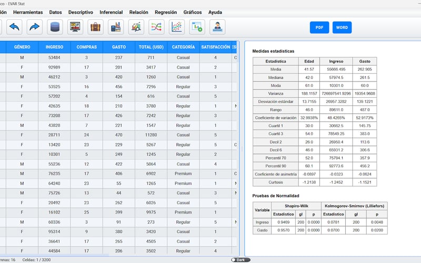This screenshot has width=421, height=263.
Task: Select the GASTO column header
Action: [x=119, y=47]
